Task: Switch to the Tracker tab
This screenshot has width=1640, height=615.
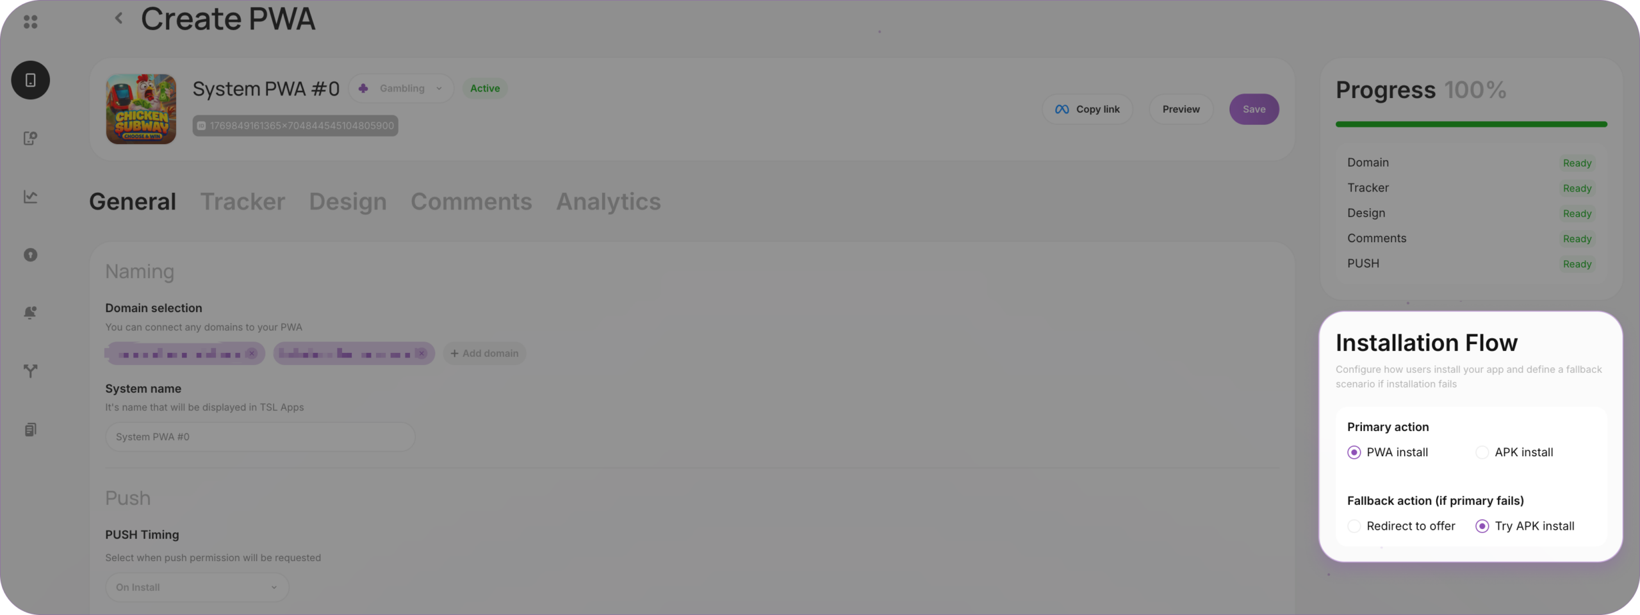Action: click(242, 202)
